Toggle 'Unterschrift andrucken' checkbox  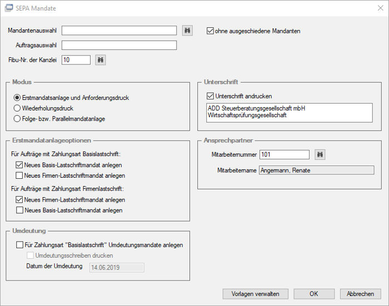pos(210,96)
